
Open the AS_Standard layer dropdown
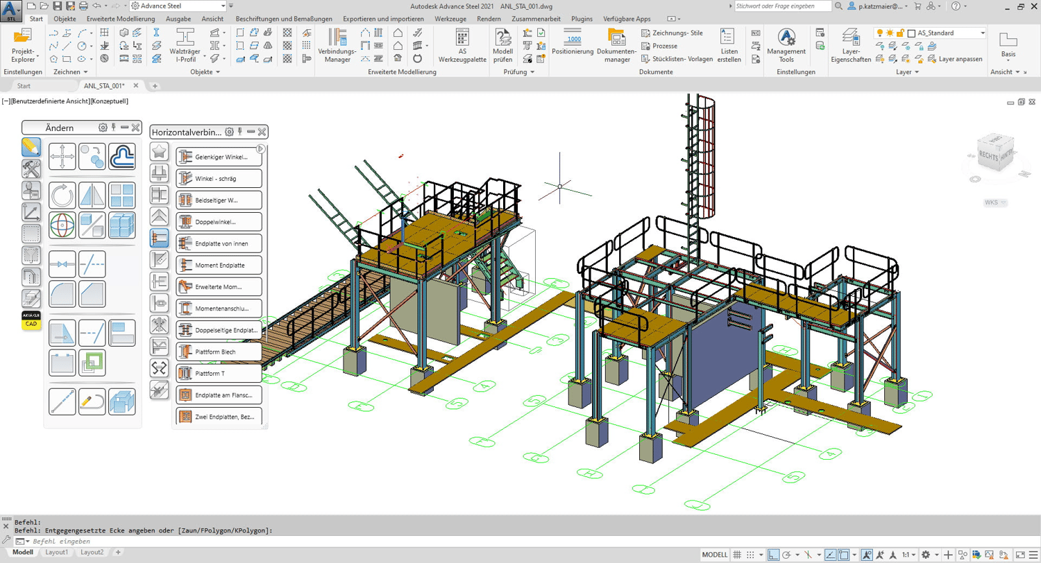click(982, 33)
